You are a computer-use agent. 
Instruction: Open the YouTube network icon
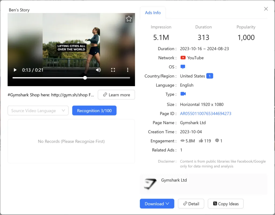[183, 58]
